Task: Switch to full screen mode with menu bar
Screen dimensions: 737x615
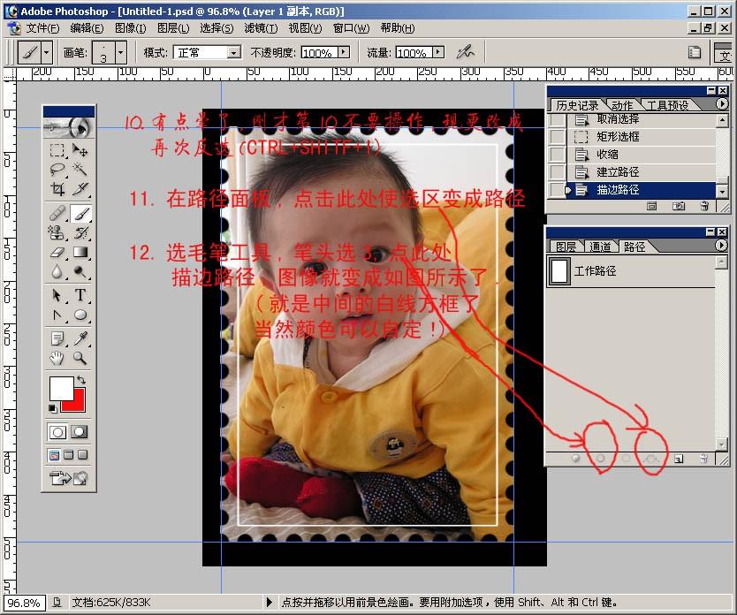Action: (x=69, y=455)
